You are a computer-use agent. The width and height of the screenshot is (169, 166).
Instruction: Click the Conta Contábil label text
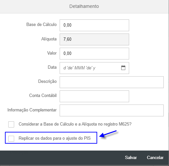coord(43,95)
